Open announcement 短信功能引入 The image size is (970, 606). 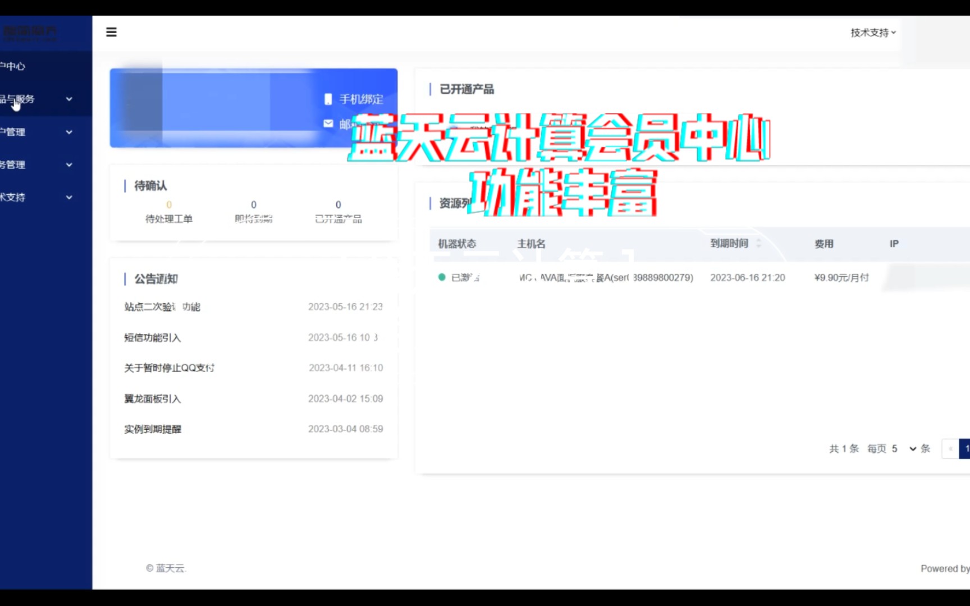[x=153, y=338]
